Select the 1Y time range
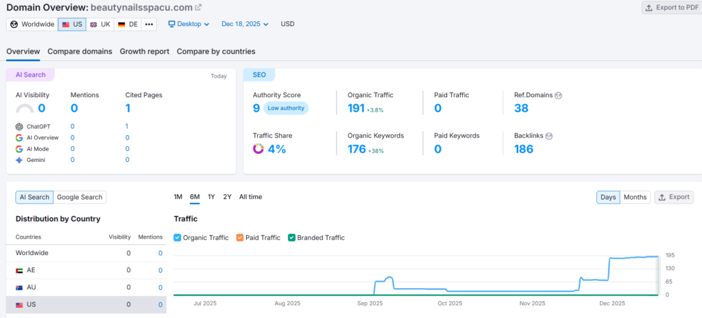Screen dimensions: 702x318 tap(211, 197)
